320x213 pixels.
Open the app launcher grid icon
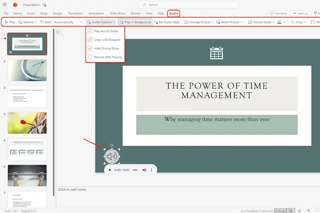pyautogui.click(x=4, y=4)
